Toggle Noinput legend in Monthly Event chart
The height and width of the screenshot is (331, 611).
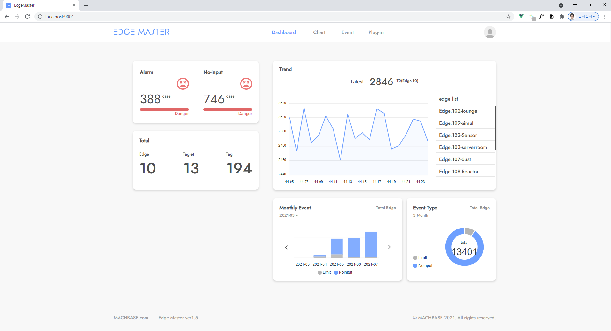[x=343, y=272]
